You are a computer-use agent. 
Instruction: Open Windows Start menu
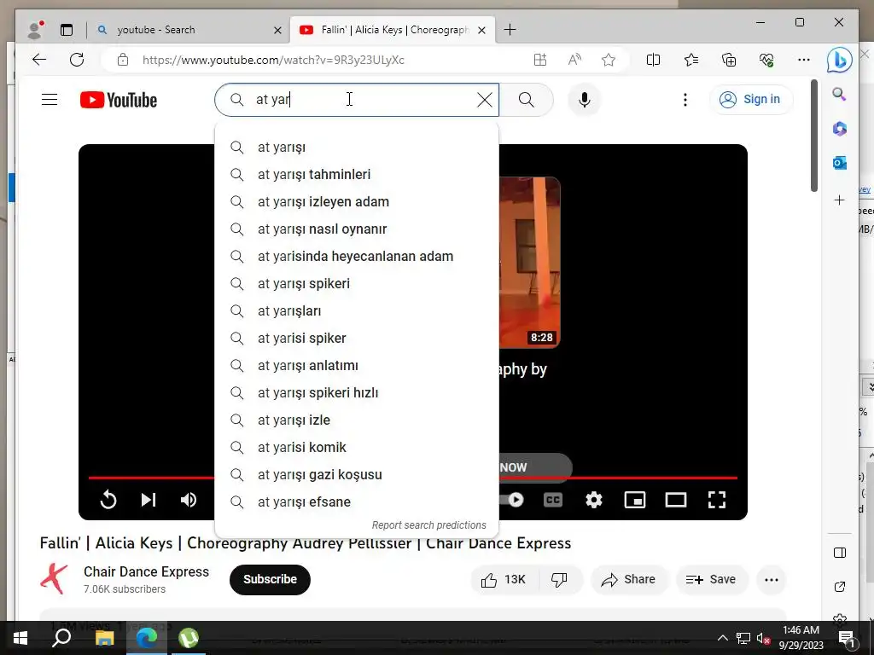point(20,638)
